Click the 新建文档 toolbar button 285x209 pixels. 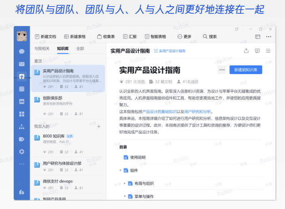[46, 37]
